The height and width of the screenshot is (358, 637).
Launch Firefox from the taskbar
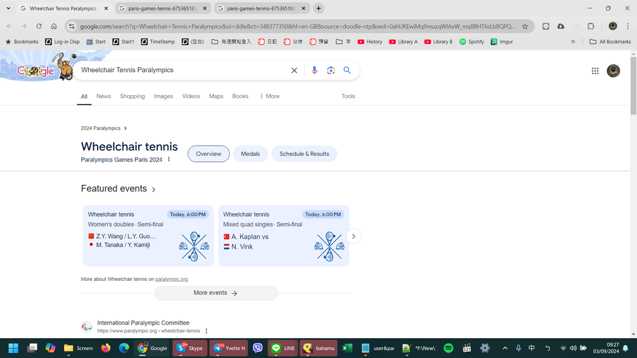tap(106, 348)
